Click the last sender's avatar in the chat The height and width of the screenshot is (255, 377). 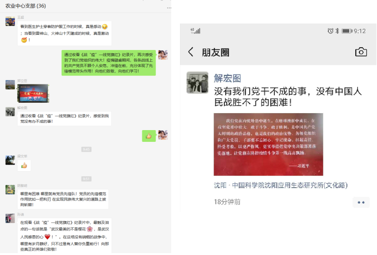(10, 218)
